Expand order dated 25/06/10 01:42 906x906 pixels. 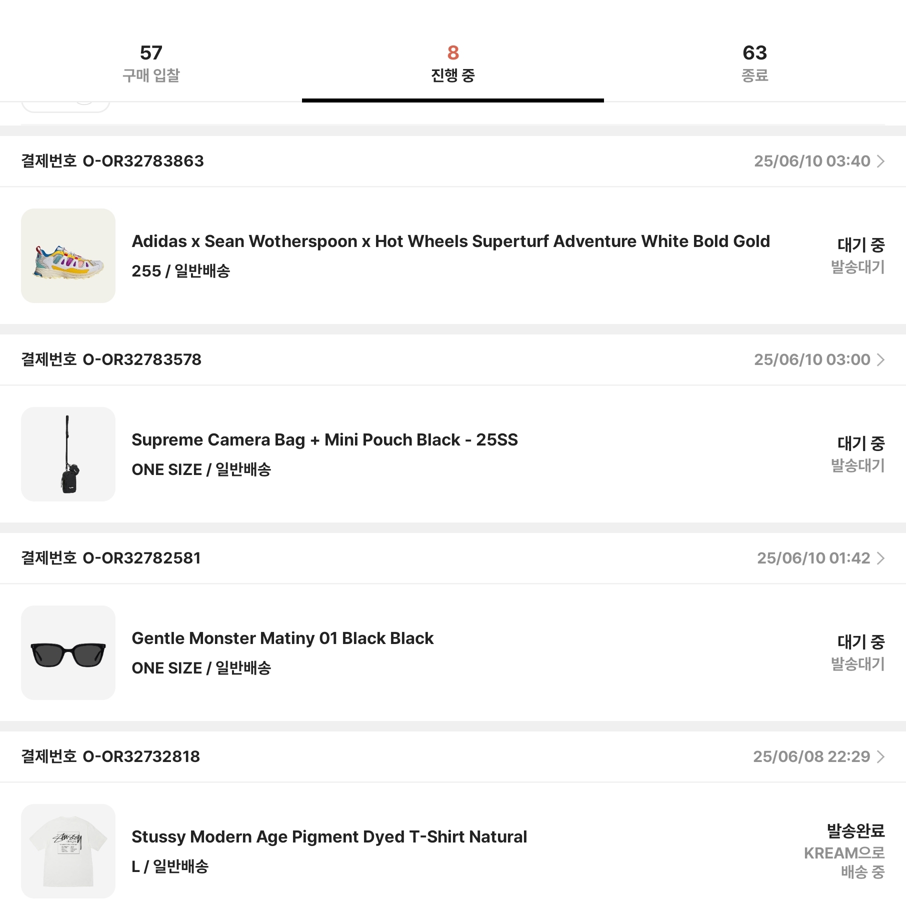(880, 558)
